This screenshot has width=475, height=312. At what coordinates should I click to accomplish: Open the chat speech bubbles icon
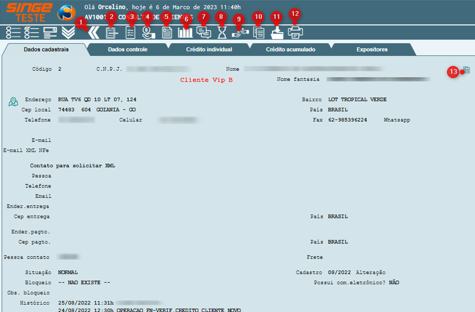pos(204,33)
